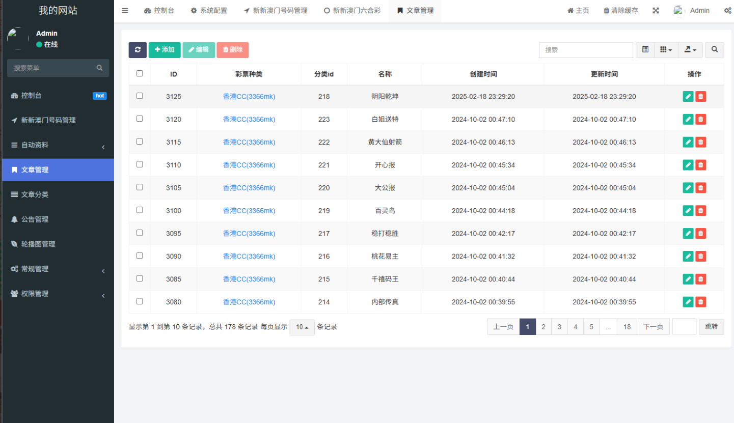Check the checkbox for ID 3125
Image resolution: width=734 pixels, height=423 pixels.
coord(140,96)
